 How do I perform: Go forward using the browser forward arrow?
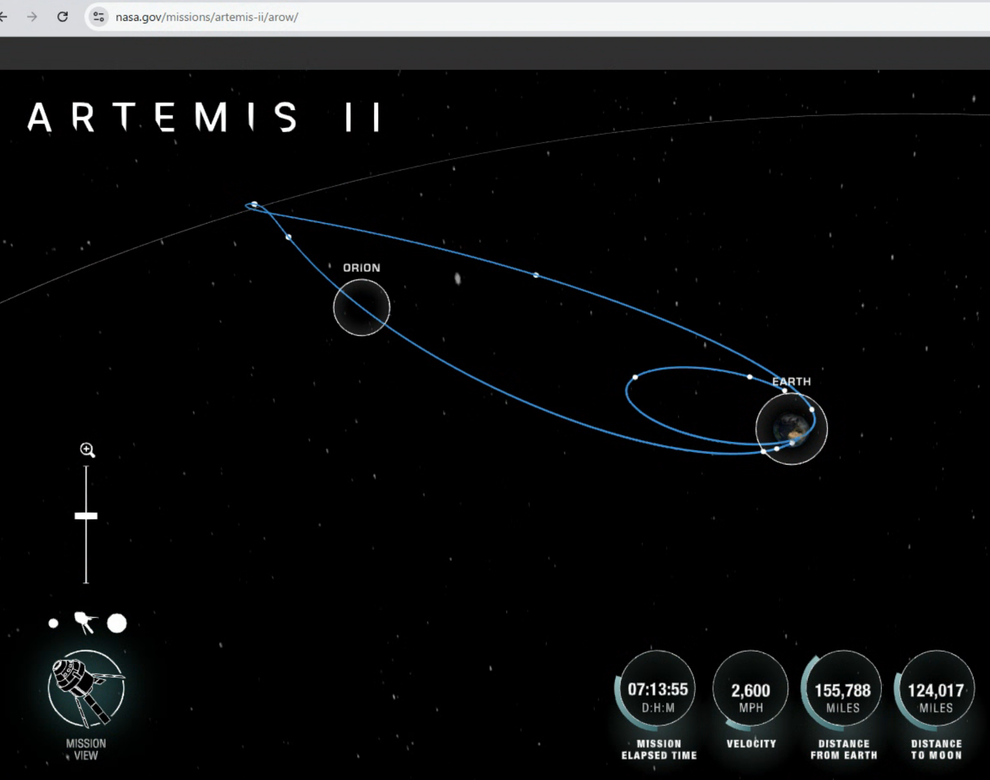click(x=32, y=17)
